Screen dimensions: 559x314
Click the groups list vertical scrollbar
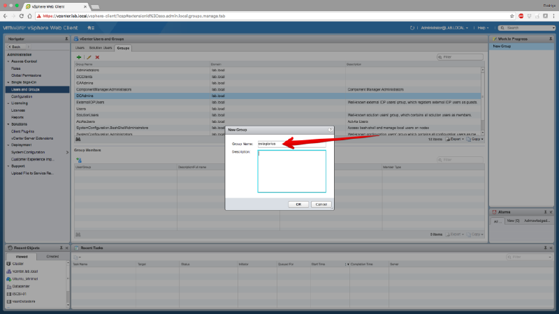[x=482, y=98]
